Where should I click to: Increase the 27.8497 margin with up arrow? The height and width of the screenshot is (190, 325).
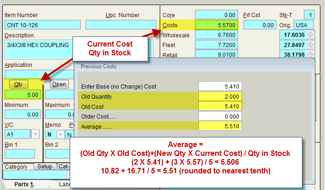(x=310, y=43)
